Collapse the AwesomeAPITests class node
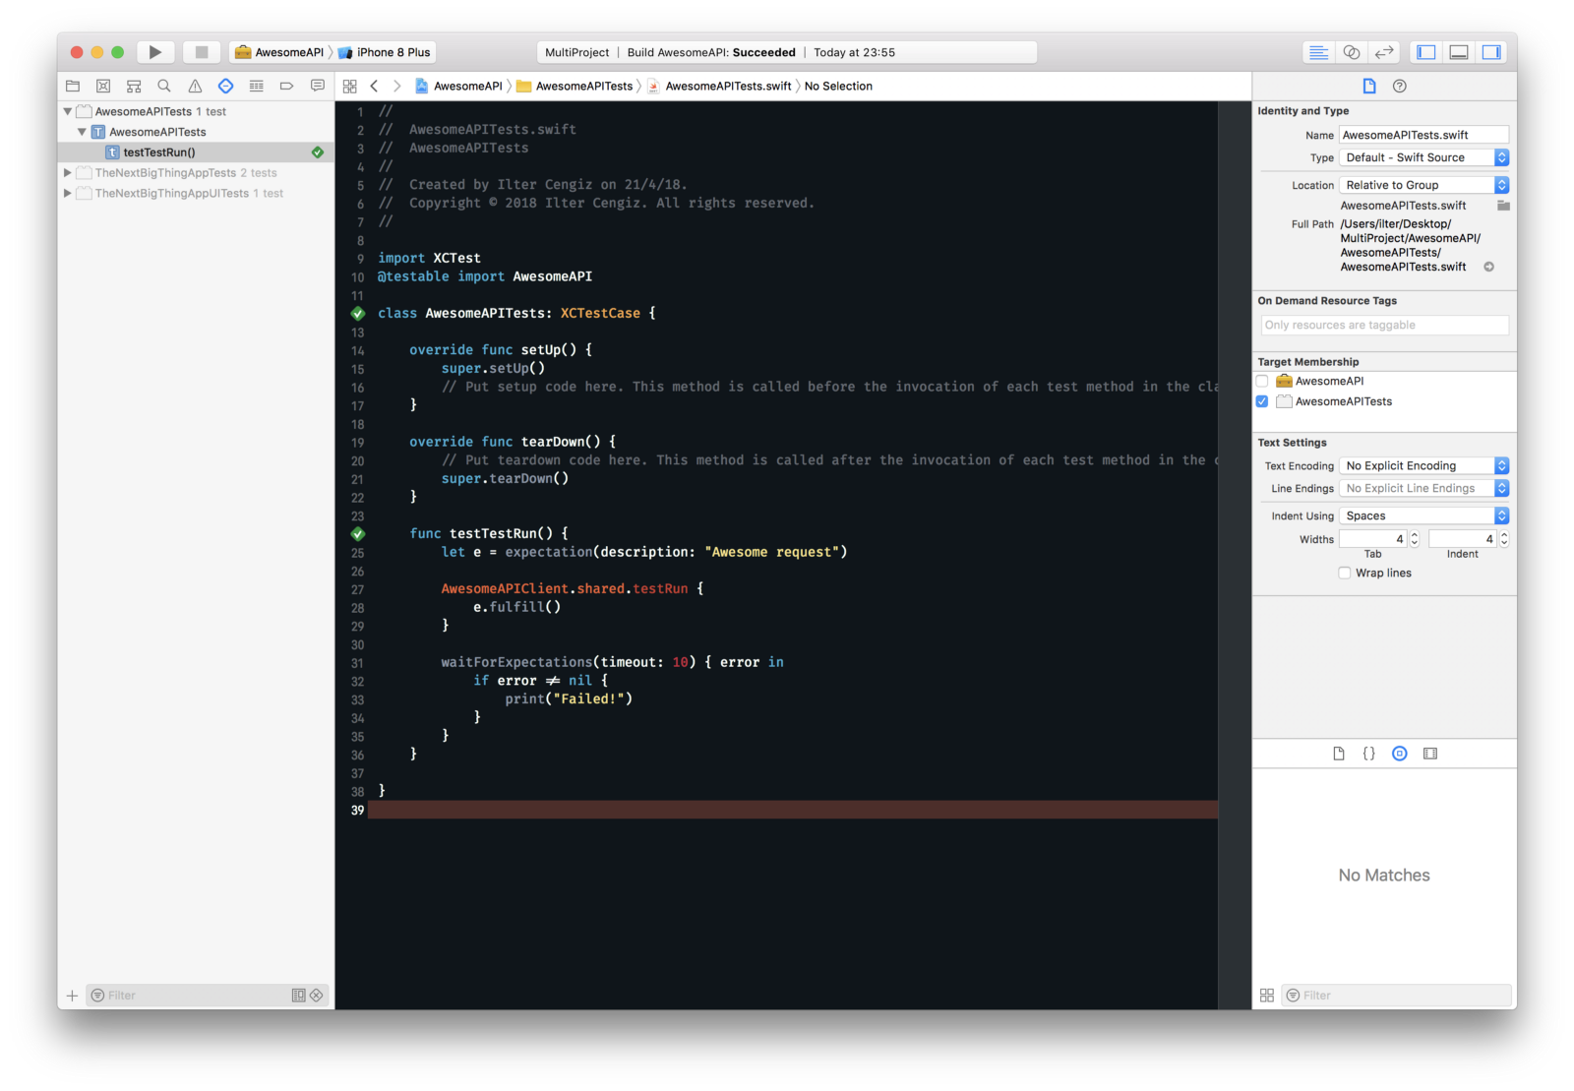Screen dimensions: 1574x1091 pos(82,132)
